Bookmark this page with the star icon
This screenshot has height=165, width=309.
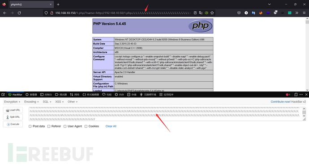(212, 13)
